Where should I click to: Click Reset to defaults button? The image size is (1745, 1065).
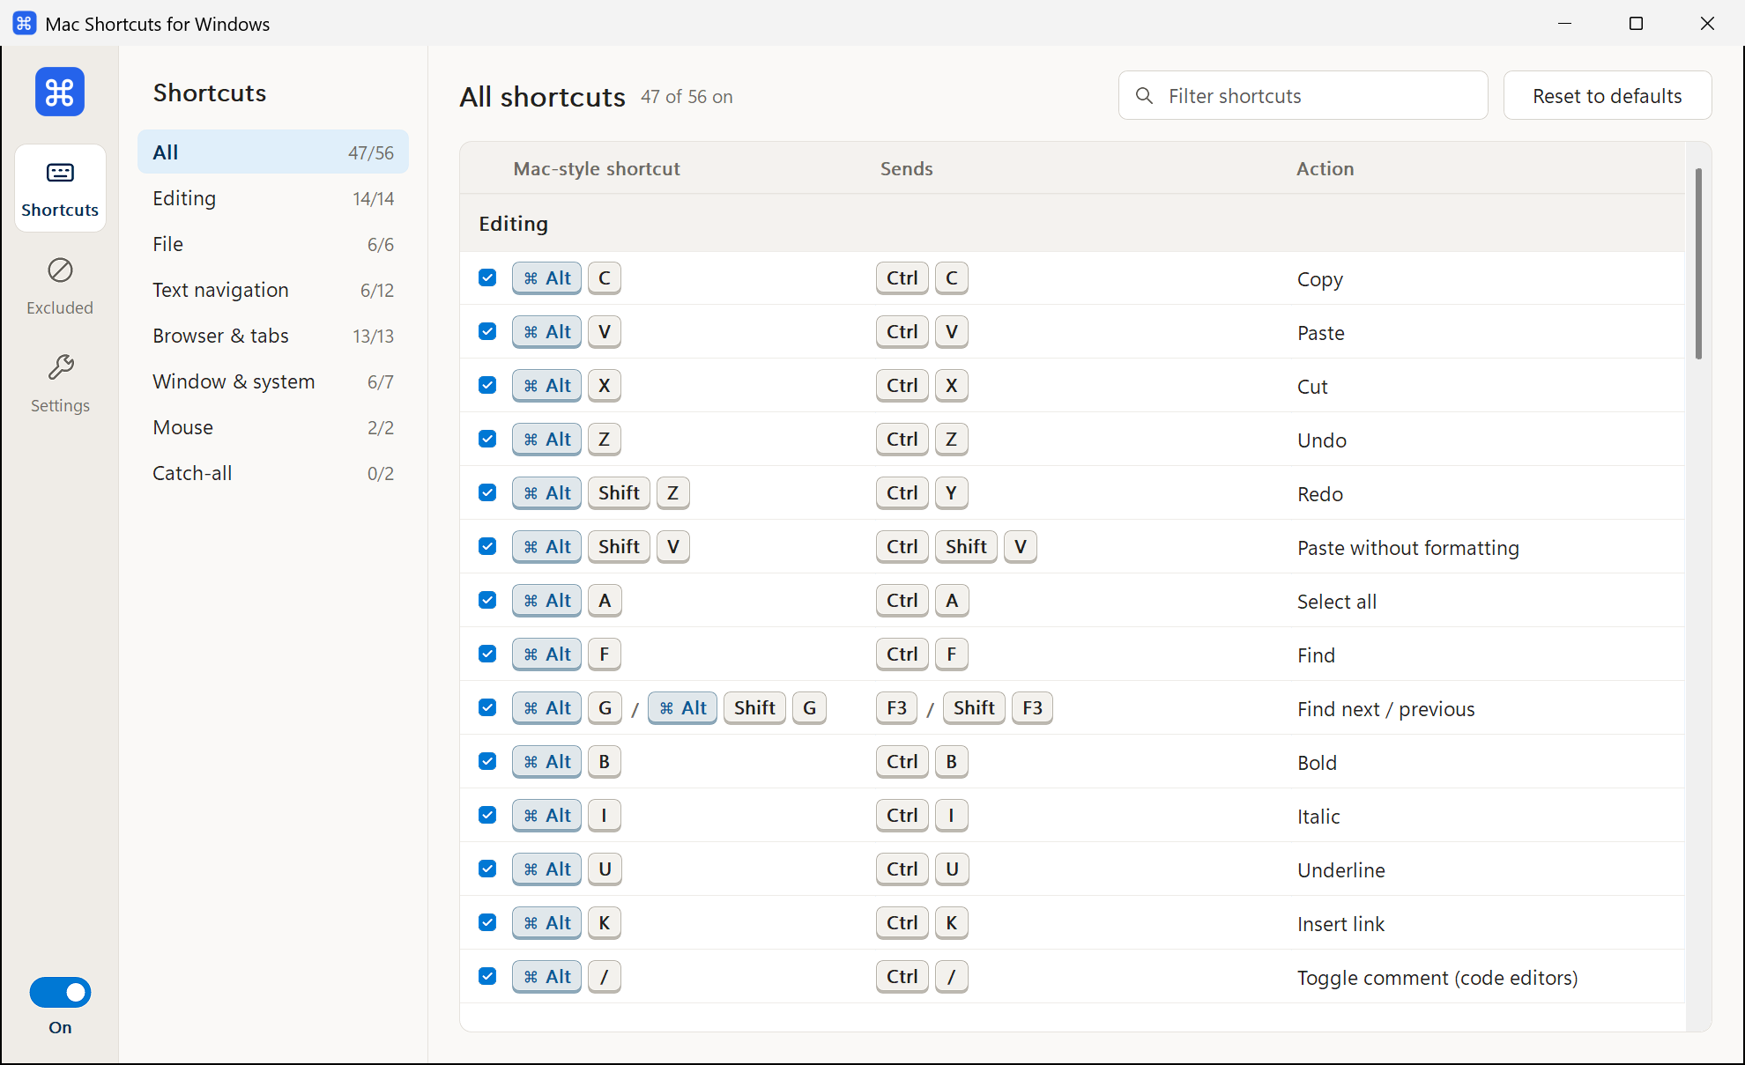click(x=1608, y=95)
